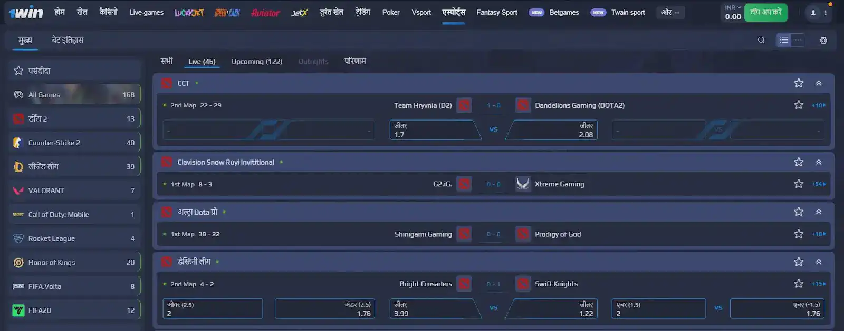Filter by FIFA.Volta in the sidebar

pos(75,286)
